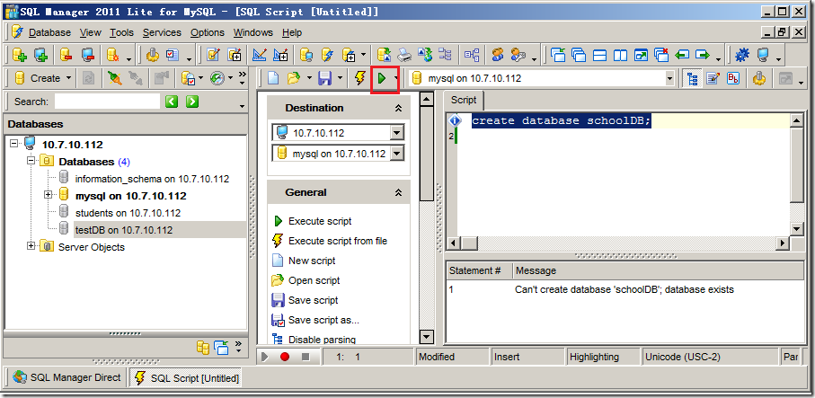Select the Script tab
Screen dimensions: 815x398
point(464,100)
